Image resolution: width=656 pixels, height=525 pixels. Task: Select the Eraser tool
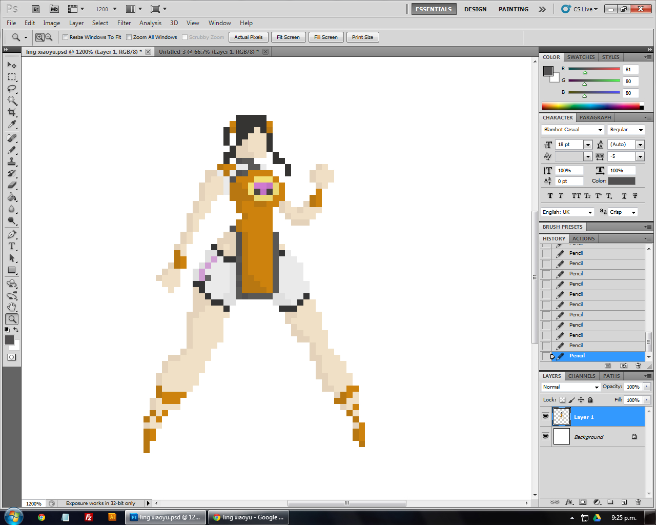tap(12, 185)
